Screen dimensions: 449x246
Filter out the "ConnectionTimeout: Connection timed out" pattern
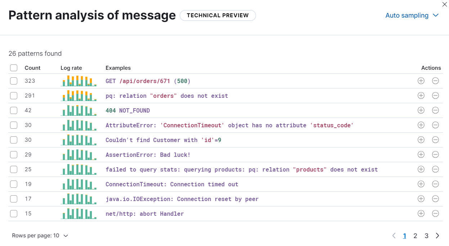point(435,184)
